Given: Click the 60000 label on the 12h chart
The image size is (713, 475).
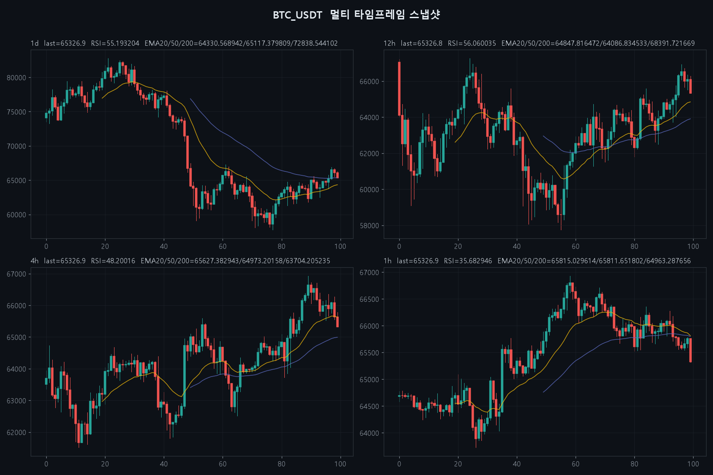Looking at the screenshot, I should coord(369,190).
